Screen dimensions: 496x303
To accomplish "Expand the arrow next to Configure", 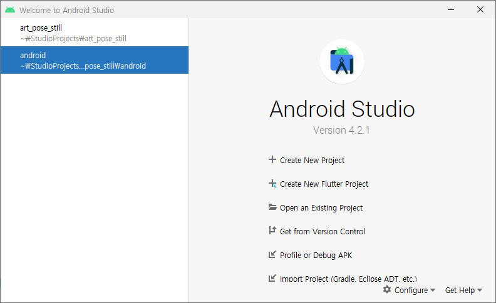I will pyautogui.click(x=433, y=290).
